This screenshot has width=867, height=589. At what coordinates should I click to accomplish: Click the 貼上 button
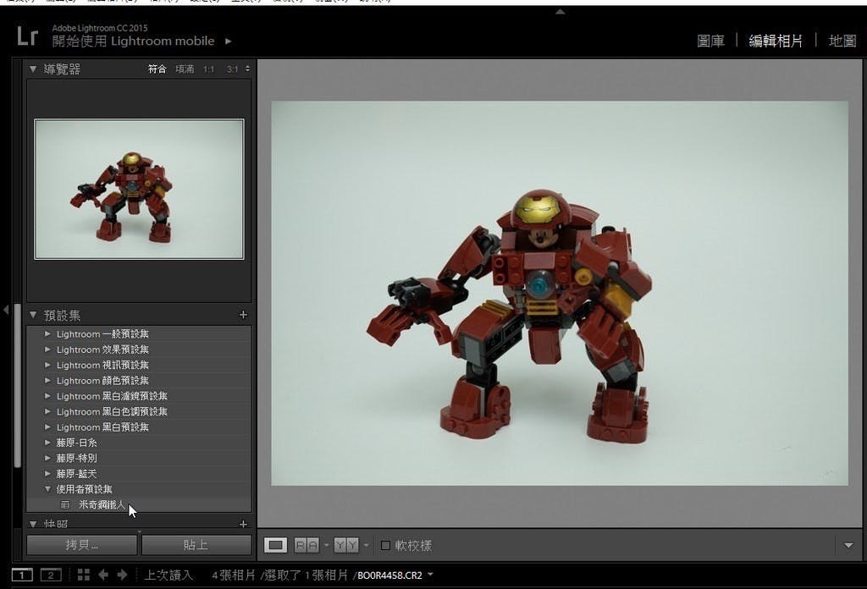point(196,544)
